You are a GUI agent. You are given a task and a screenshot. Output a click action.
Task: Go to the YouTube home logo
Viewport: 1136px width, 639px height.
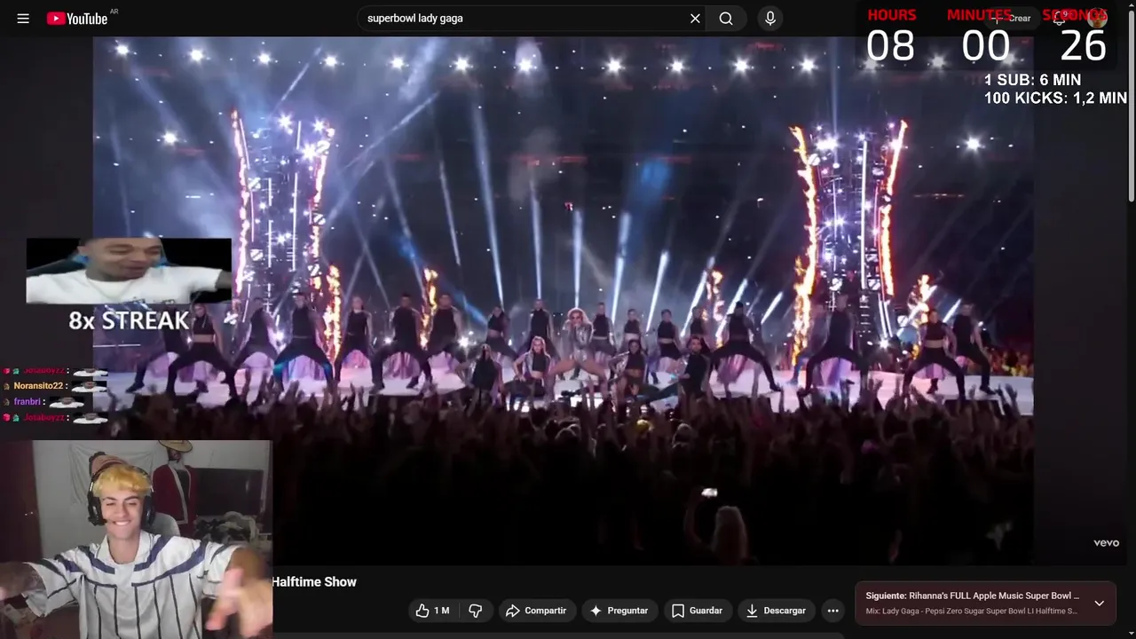pos(77,19)
